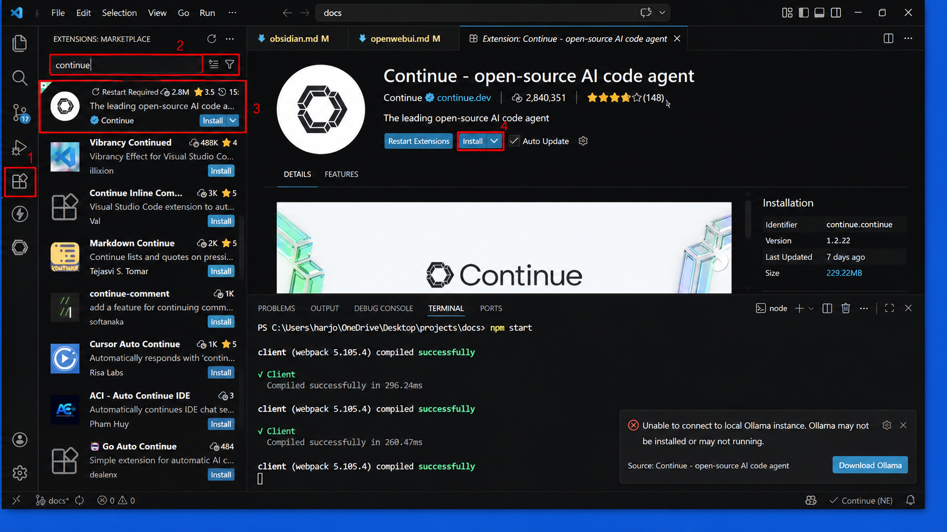The height and width of the screenshot is (532, 947).
Task: Kill the terminal with trash icon
Action: (846, 308)
